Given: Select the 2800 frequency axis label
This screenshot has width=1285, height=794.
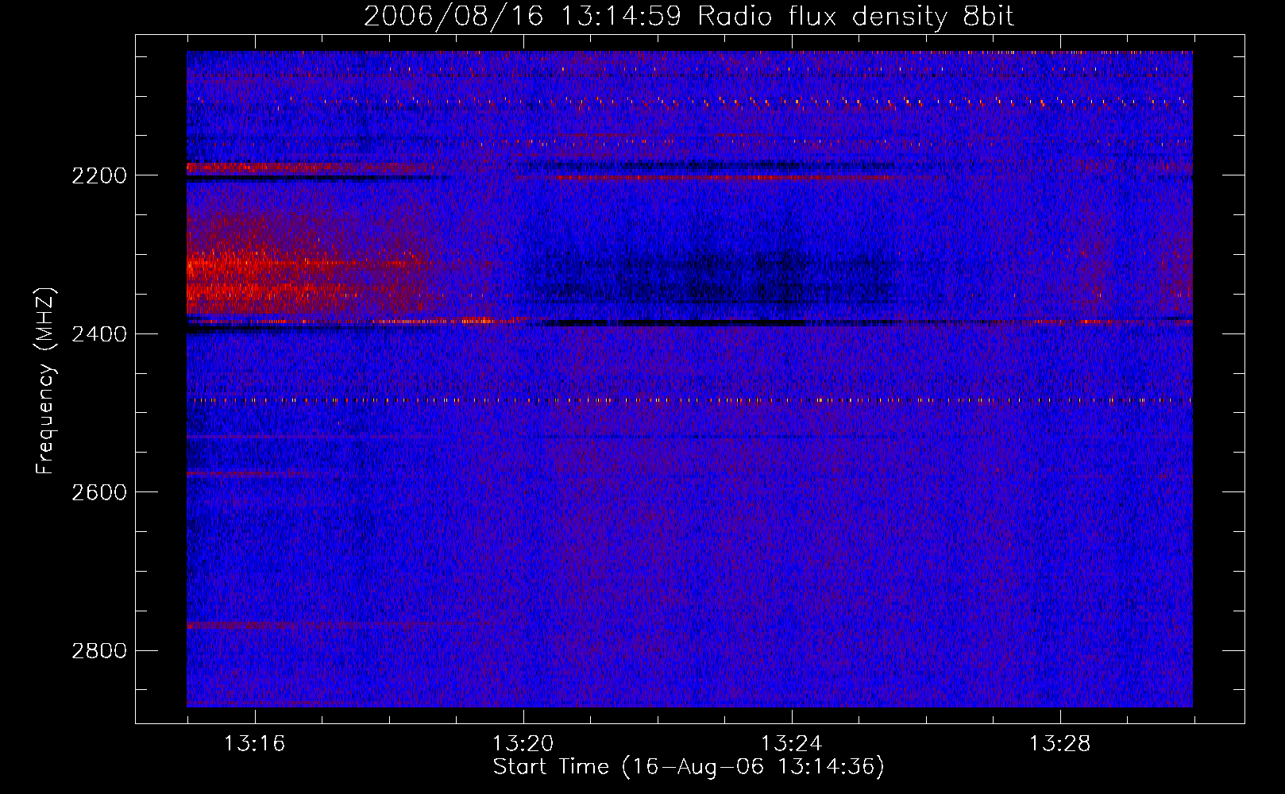Looking at the screenshot, I should [x=99, y=650].
